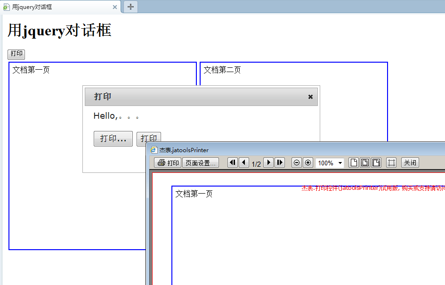Click the 1/2 page indicator
445x285 pixels.
click(x=256, y=164)
